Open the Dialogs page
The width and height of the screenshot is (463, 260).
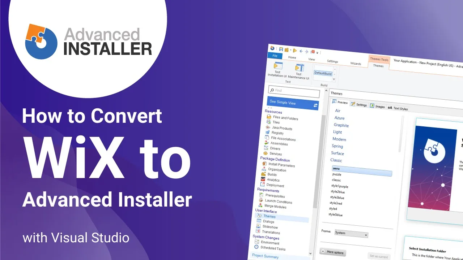click(x=266, y=221)
